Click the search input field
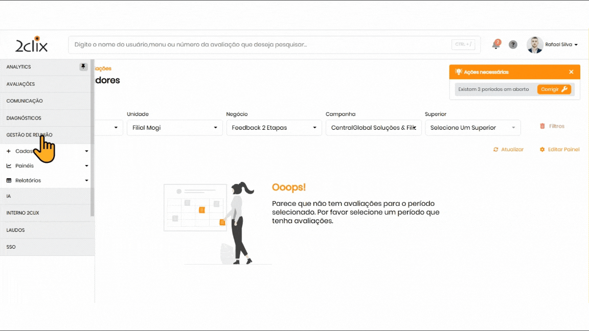The height and width of the screenshot is (331, 589). (x=261, y=45)
